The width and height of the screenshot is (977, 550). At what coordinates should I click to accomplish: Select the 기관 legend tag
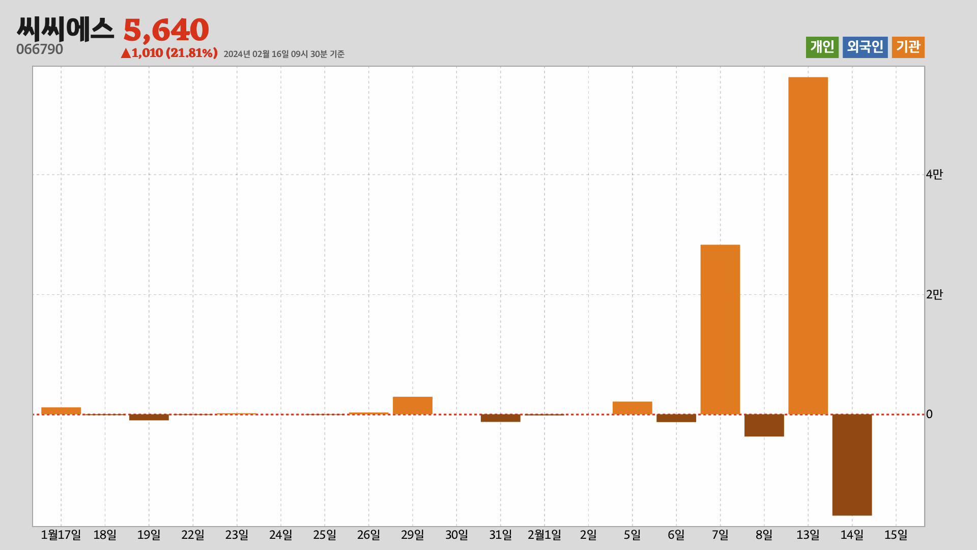pos(908,47)
